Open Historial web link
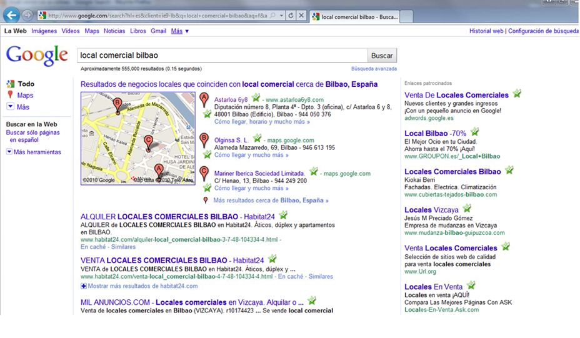The width and height of the screenshot is (580, 338). click(486, 31)
